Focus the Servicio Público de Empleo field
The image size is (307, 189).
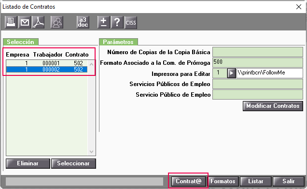coord(258,95)
